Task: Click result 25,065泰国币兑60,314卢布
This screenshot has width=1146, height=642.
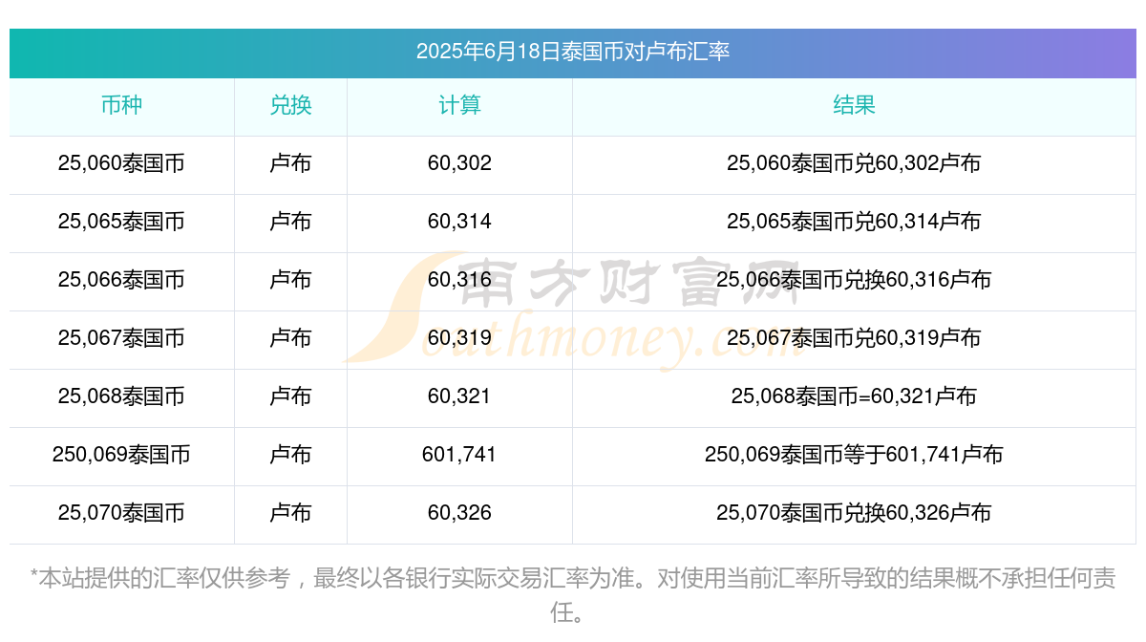Action: click(854, 222)
